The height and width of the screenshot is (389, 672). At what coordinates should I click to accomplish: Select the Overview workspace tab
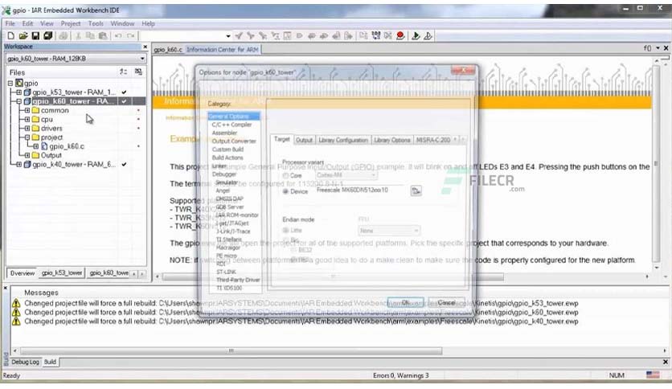pos(22,273)
